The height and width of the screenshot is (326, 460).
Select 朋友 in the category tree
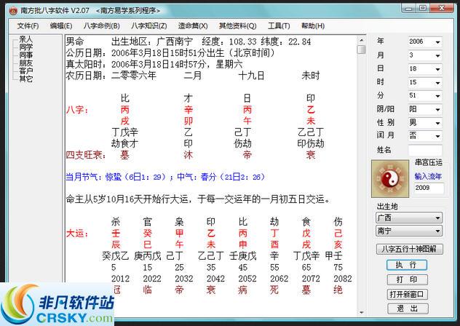point(25,63)
